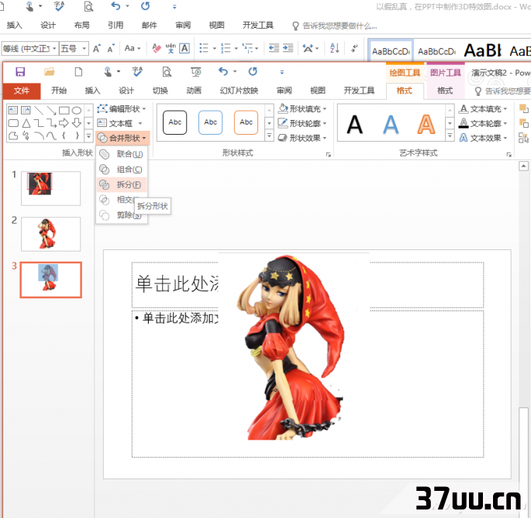Increase indent in Word ribbon
The width and height of the screenshot is (531, 518).
(288, 48)
